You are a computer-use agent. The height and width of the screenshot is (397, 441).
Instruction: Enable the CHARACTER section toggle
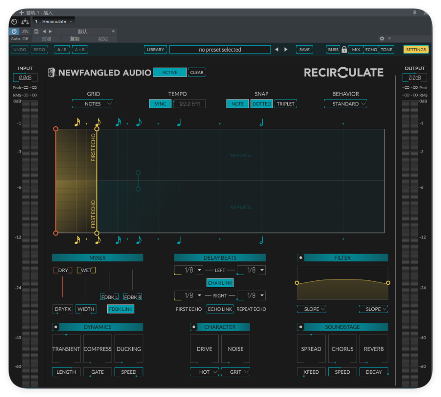(x=194, y=327)
